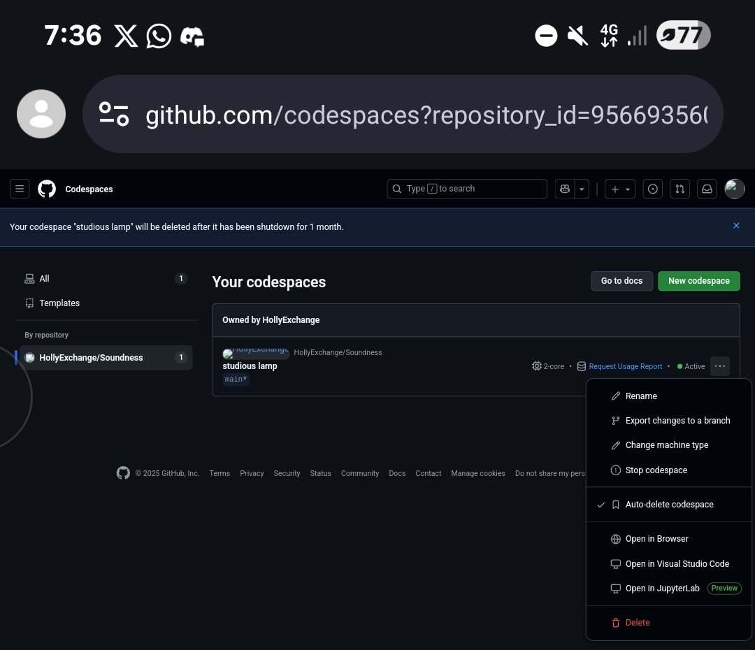Select Export changes to a branch

click(x=669, y=420)
